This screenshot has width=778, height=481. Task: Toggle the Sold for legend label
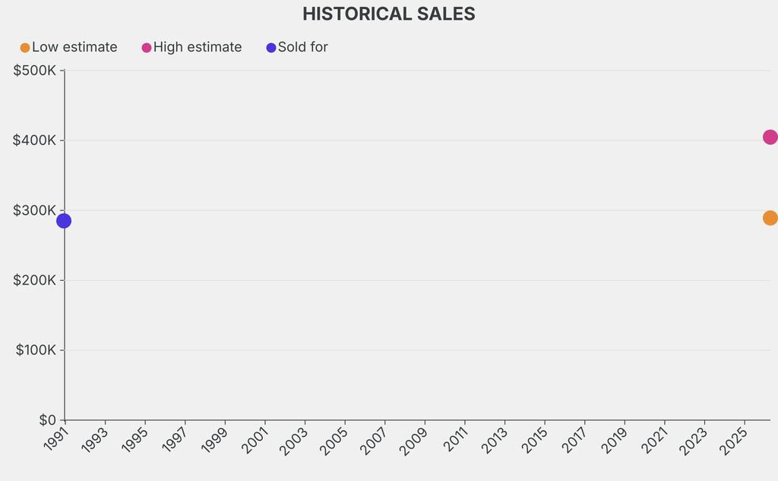coord(303,47)
